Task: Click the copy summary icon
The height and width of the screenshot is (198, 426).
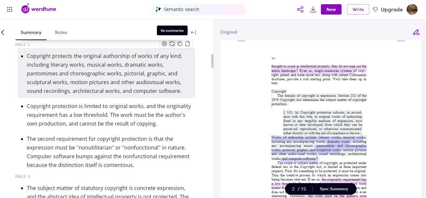Action: pyautogui.click(x=180, y=44)
